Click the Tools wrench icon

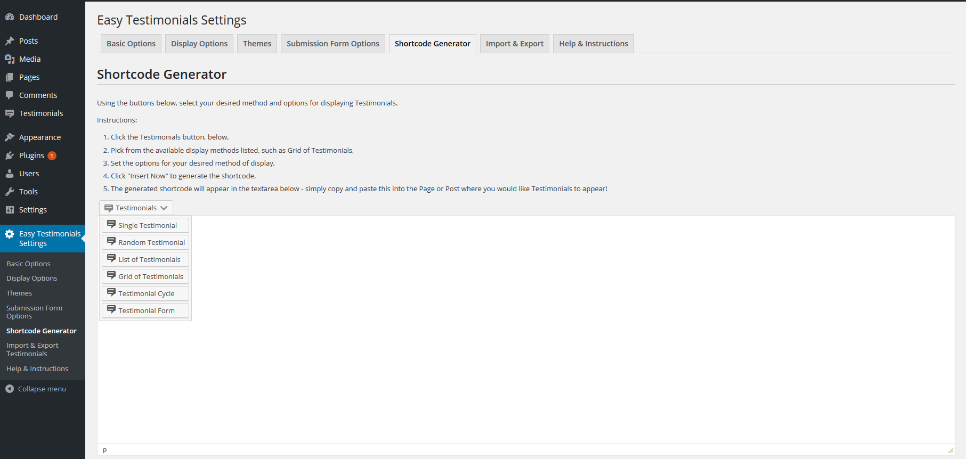pos(10,192)
